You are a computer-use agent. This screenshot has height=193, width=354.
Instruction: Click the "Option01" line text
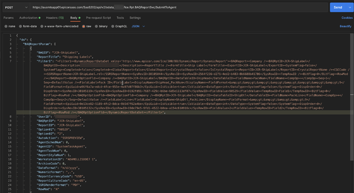tap(54, 130)
